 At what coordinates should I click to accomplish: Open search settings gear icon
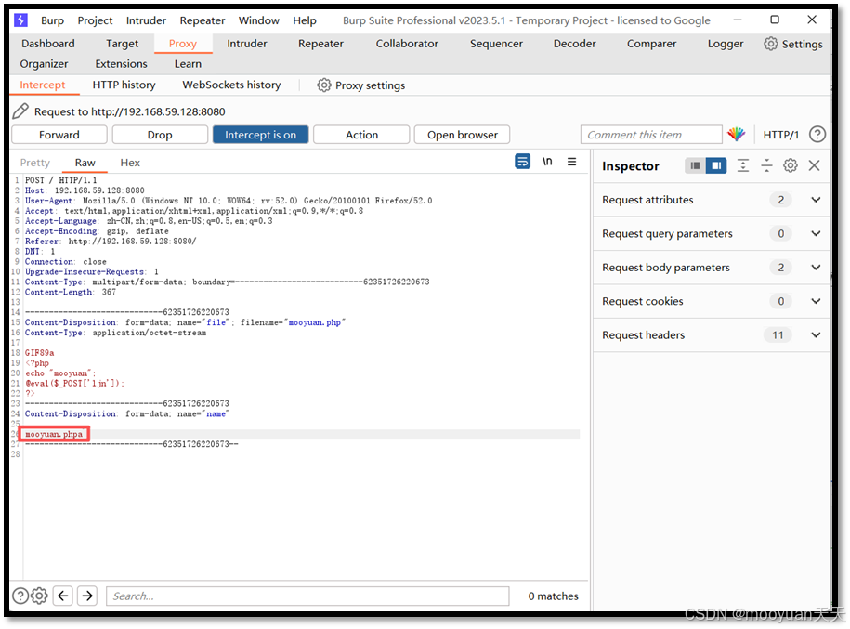point(39,596)
